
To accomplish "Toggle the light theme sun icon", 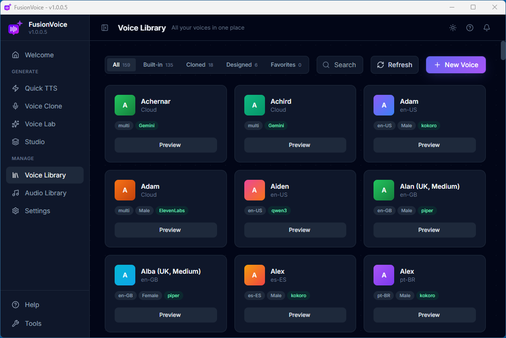I will tap(453, 28).
